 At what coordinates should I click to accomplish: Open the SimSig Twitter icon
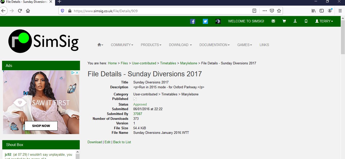pyautogui.click(x=205, y=21)
